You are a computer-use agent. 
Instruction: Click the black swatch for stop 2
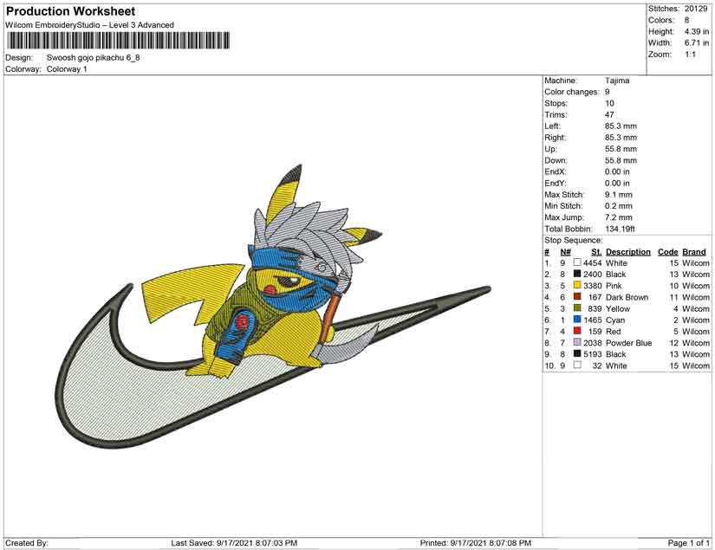tap(577, 274)
